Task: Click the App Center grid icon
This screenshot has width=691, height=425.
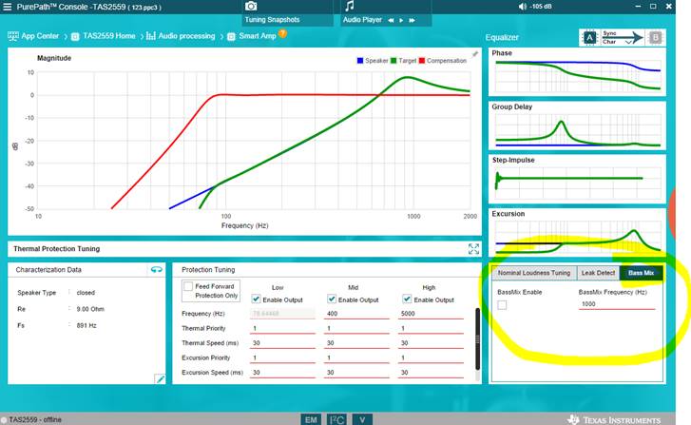Action: point(12,36)
